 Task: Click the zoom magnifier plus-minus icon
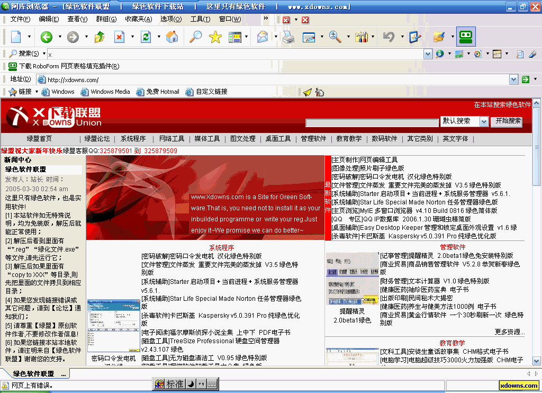[335, 37]
